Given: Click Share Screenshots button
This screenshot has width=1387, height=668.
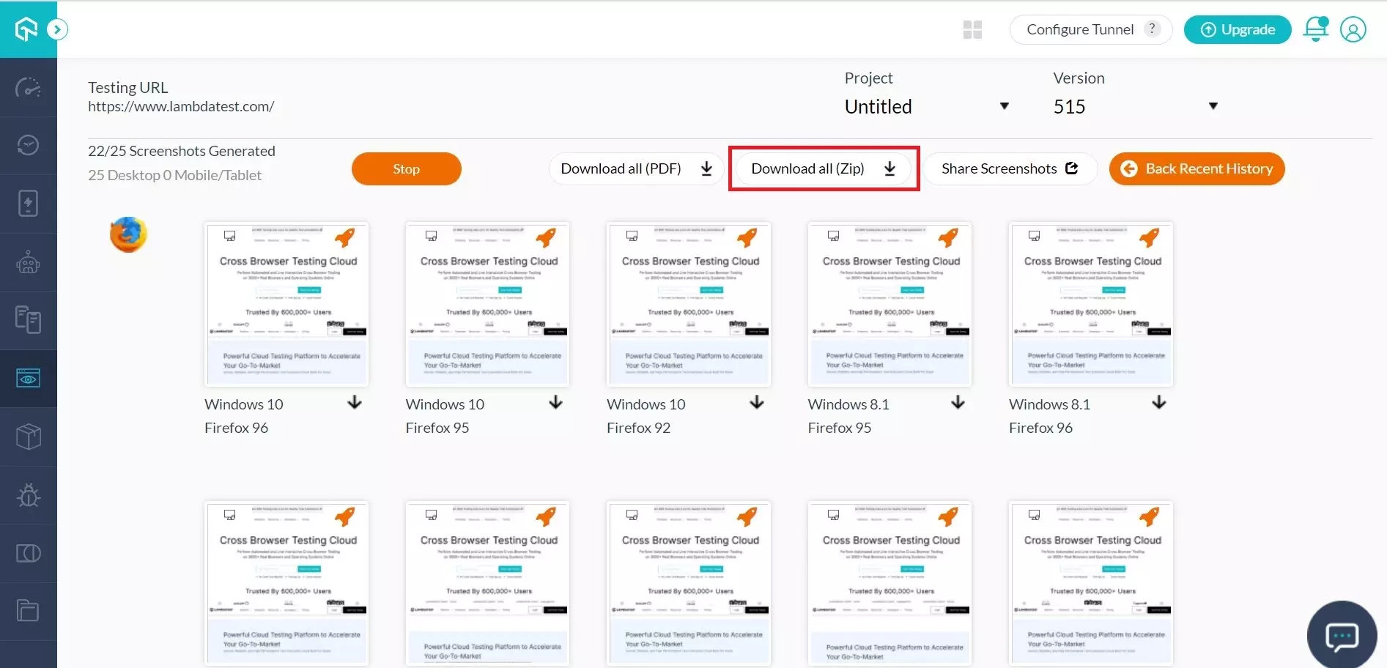Looking at the screenshot, I should 1009,169.
